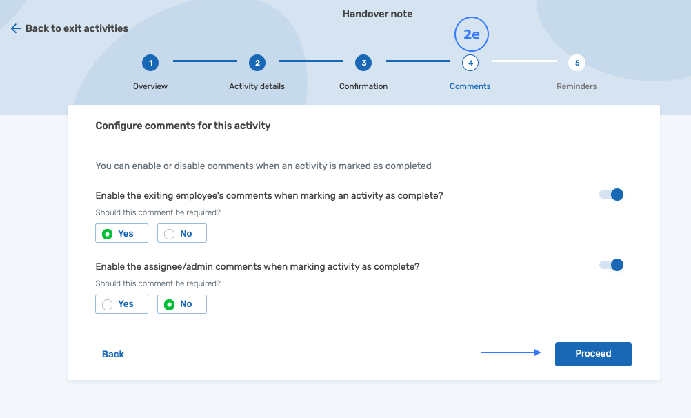
Task: Click the Back link in the form
Action: 113,354
